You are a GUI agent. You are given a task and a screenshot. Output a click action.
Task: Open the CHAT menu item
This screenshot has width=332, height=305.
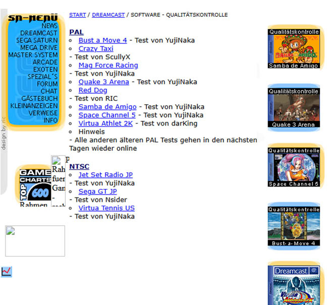coord(49,91)
